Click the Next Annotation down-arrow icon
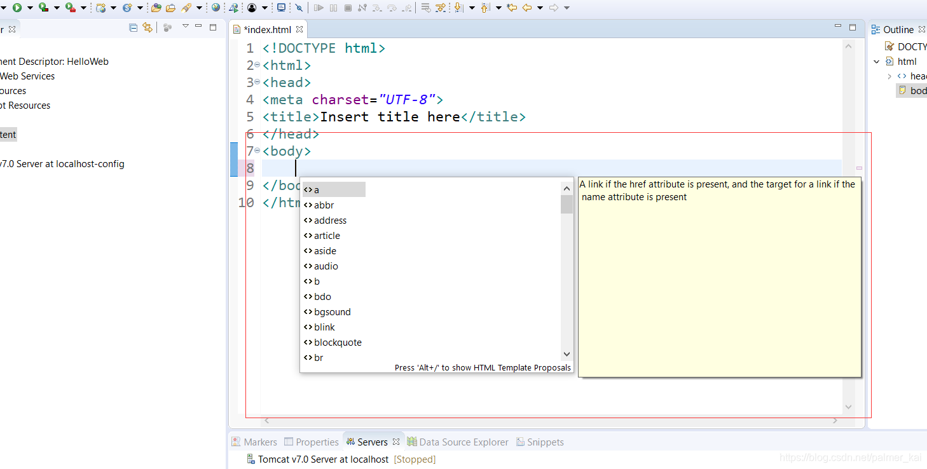 (x=458, y=8)
